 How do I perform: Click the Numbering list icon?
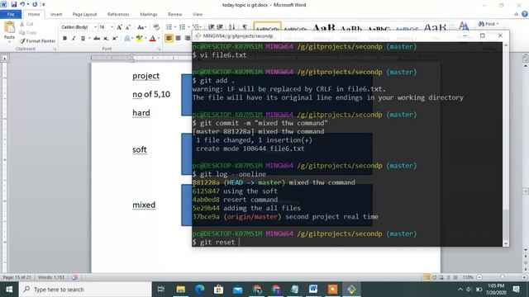point(182,27)
